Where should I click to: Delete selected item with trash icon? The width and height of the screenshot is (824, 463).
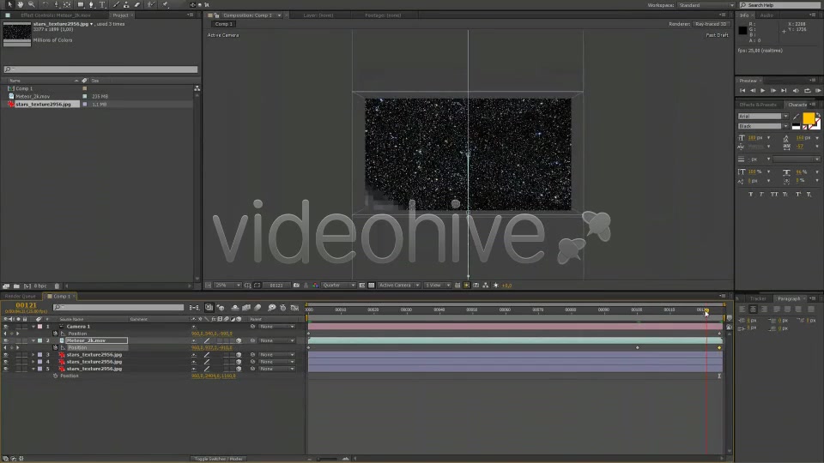57,286
